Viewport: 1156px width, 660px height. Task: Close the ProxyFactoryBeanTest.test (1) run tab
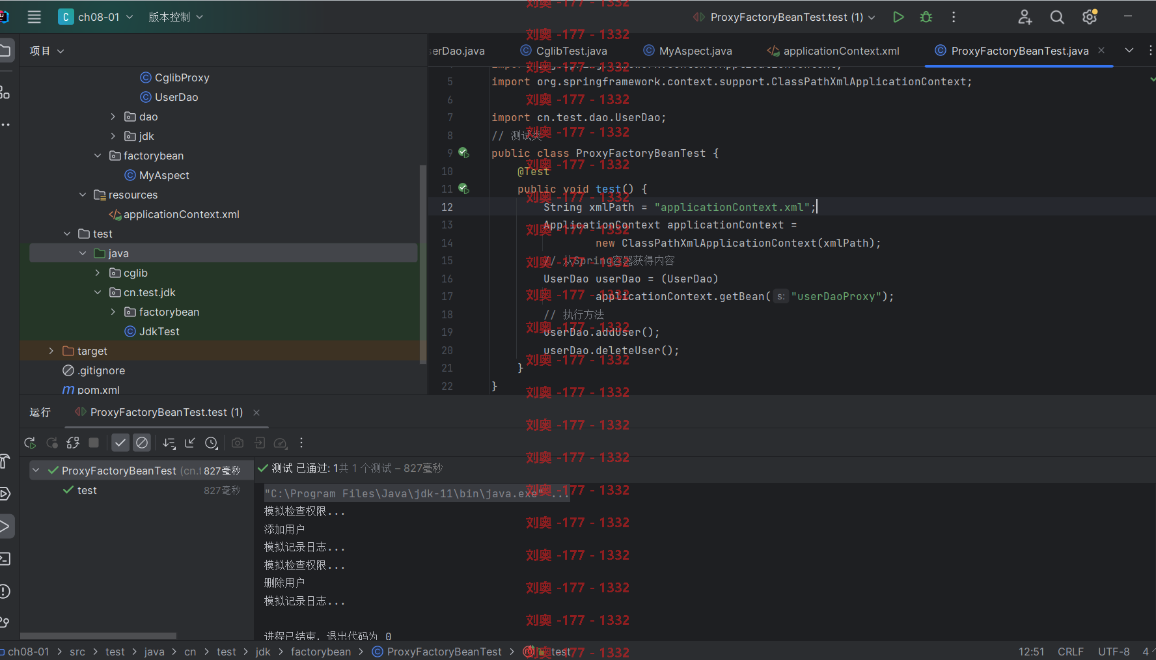coord(256,413)
